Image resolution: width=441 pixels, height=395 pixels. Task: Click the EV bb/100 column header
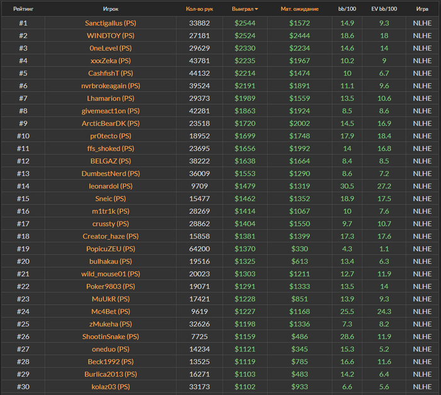coord(384,9)
